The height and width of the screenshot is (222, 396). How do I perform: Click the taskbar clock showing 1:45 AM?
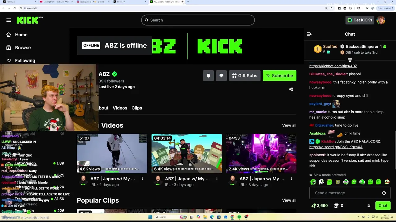[385, 217]
